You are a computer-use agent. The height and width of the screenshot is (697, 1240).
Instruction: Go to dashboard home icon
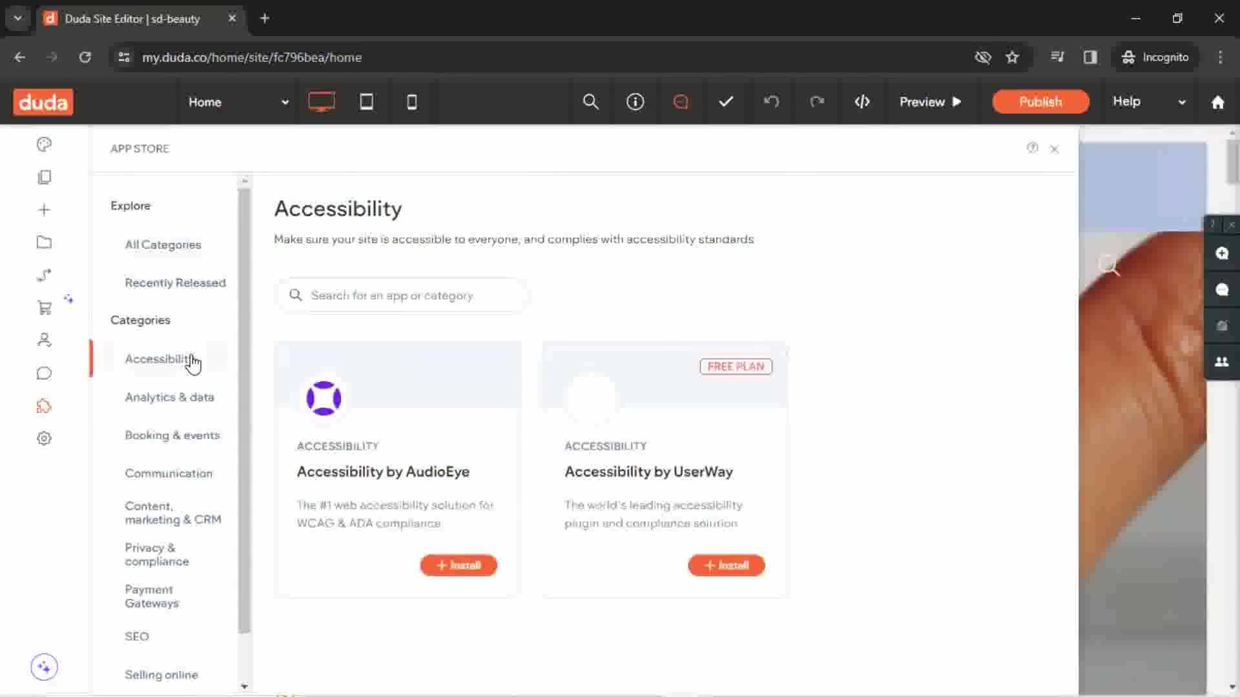pyautogui.click(x=1217, y=102)
